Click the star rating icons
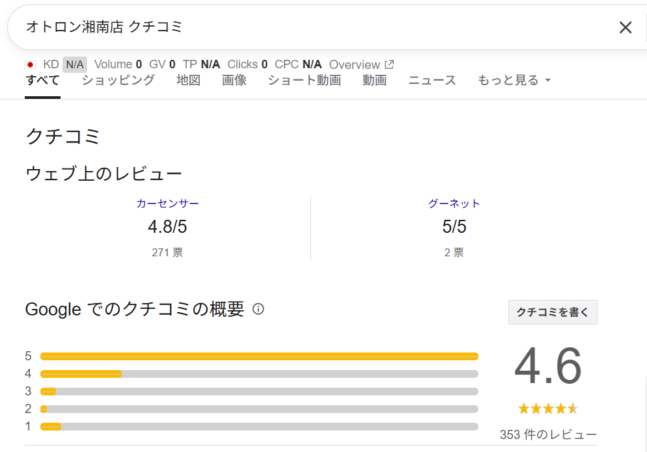This screenshot has height=452, width=647. (x=547, y=408)
